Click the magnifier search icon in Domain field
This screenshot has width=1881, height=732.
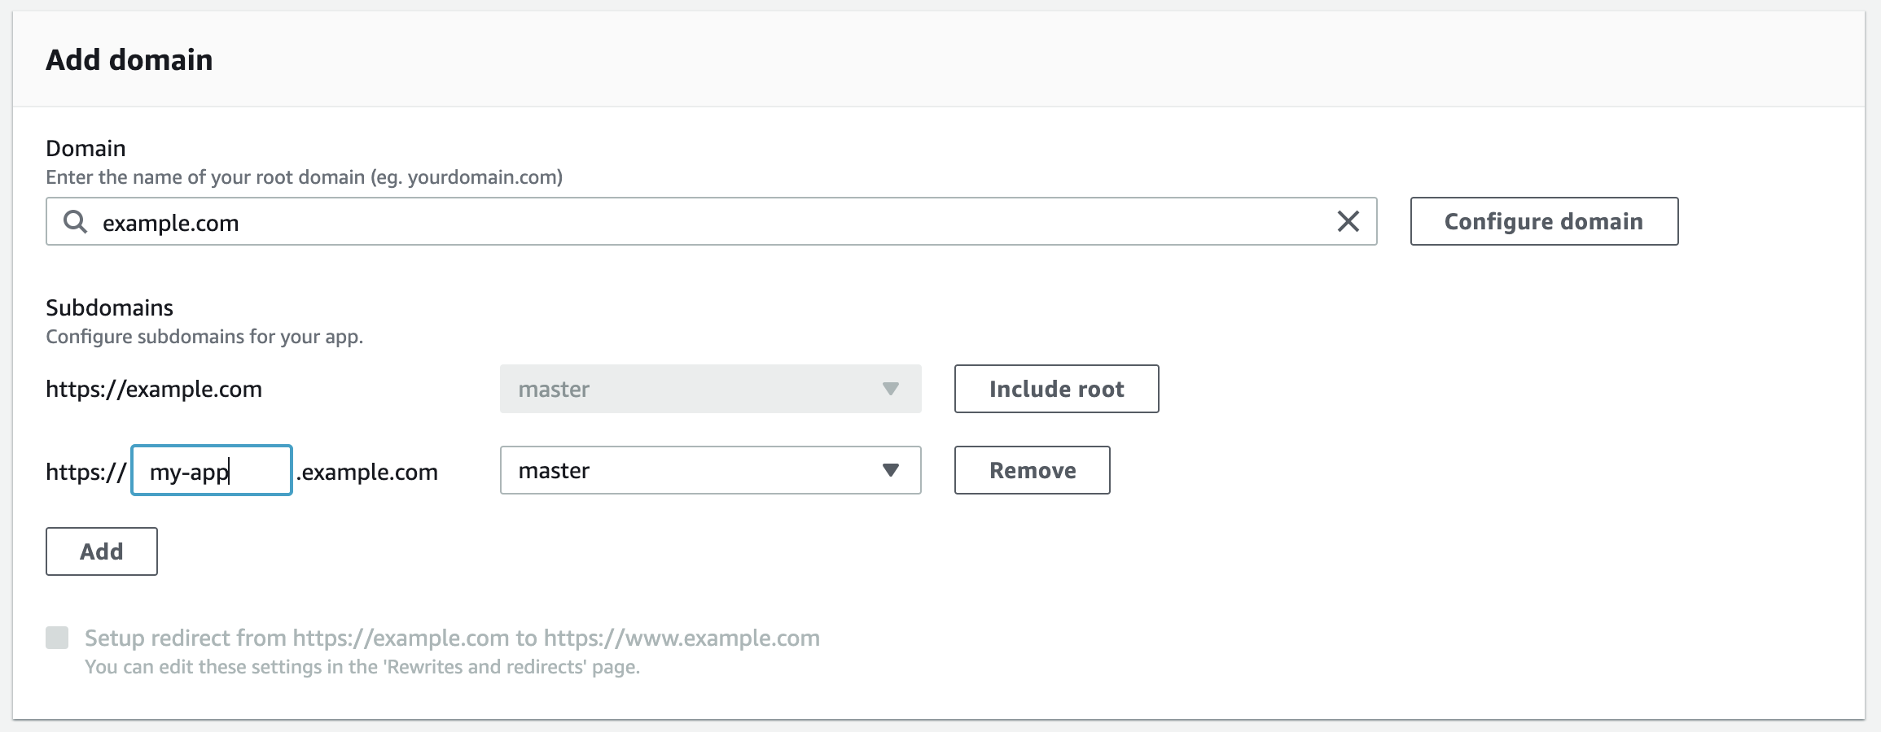75,221
